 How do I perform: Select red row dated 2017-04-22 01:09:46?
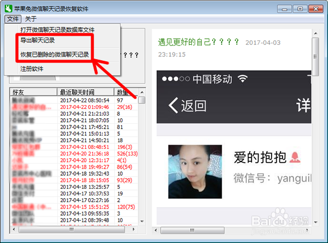pyautogui.click(x=74, y=107)
